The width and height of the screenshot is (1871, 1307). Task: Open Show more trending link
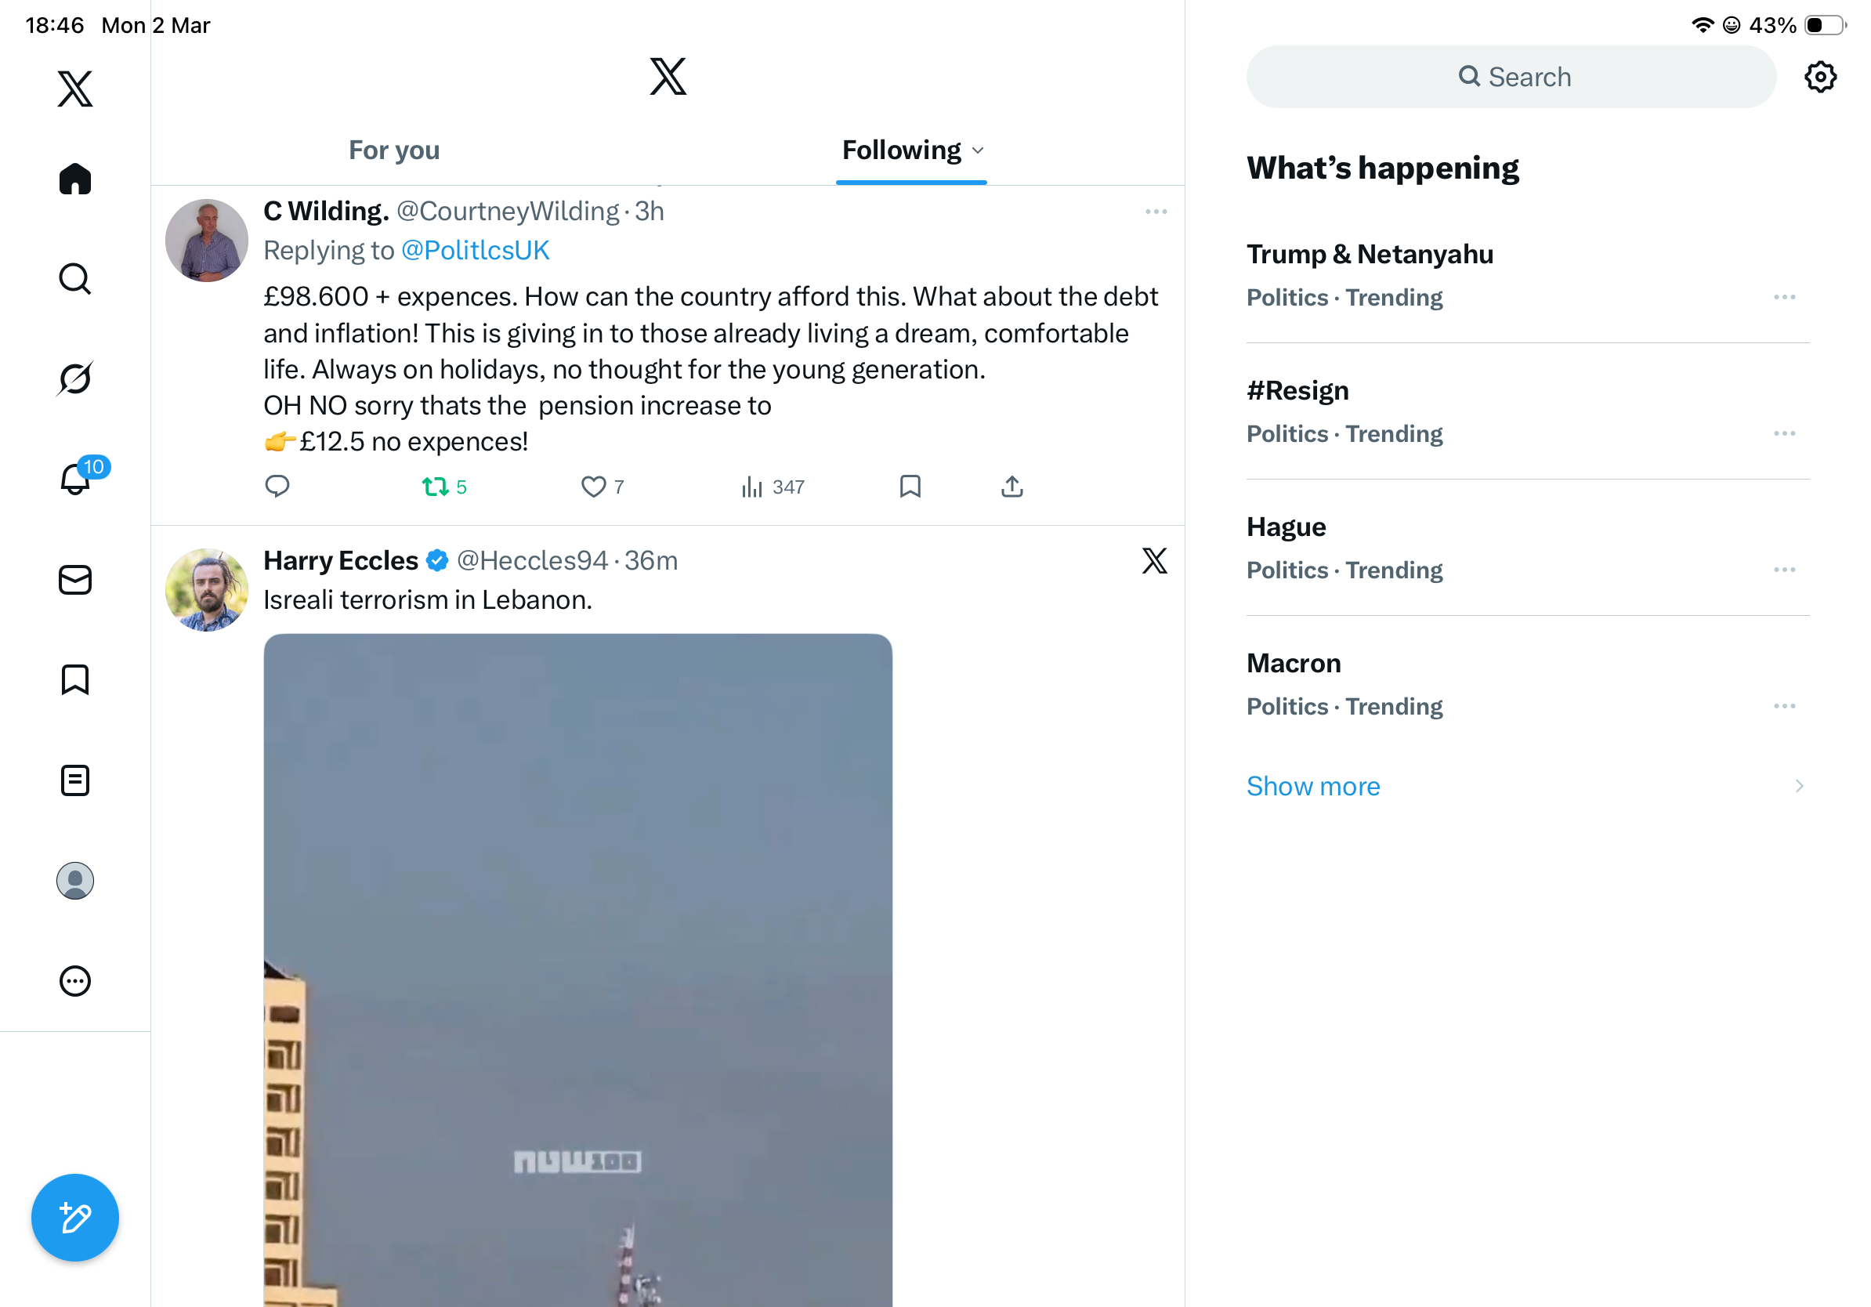point(1313,785)
